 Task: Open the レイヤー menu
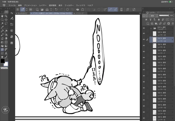[43, 5]
